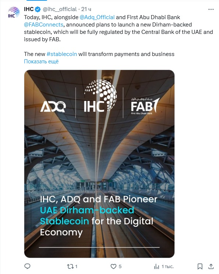Viewport: 219px width, 274px height.
Task: Click the IHC display name
Action: (29, 9)
